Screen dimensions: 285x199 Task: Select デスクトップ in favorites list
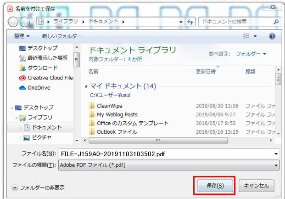point(38,48)
